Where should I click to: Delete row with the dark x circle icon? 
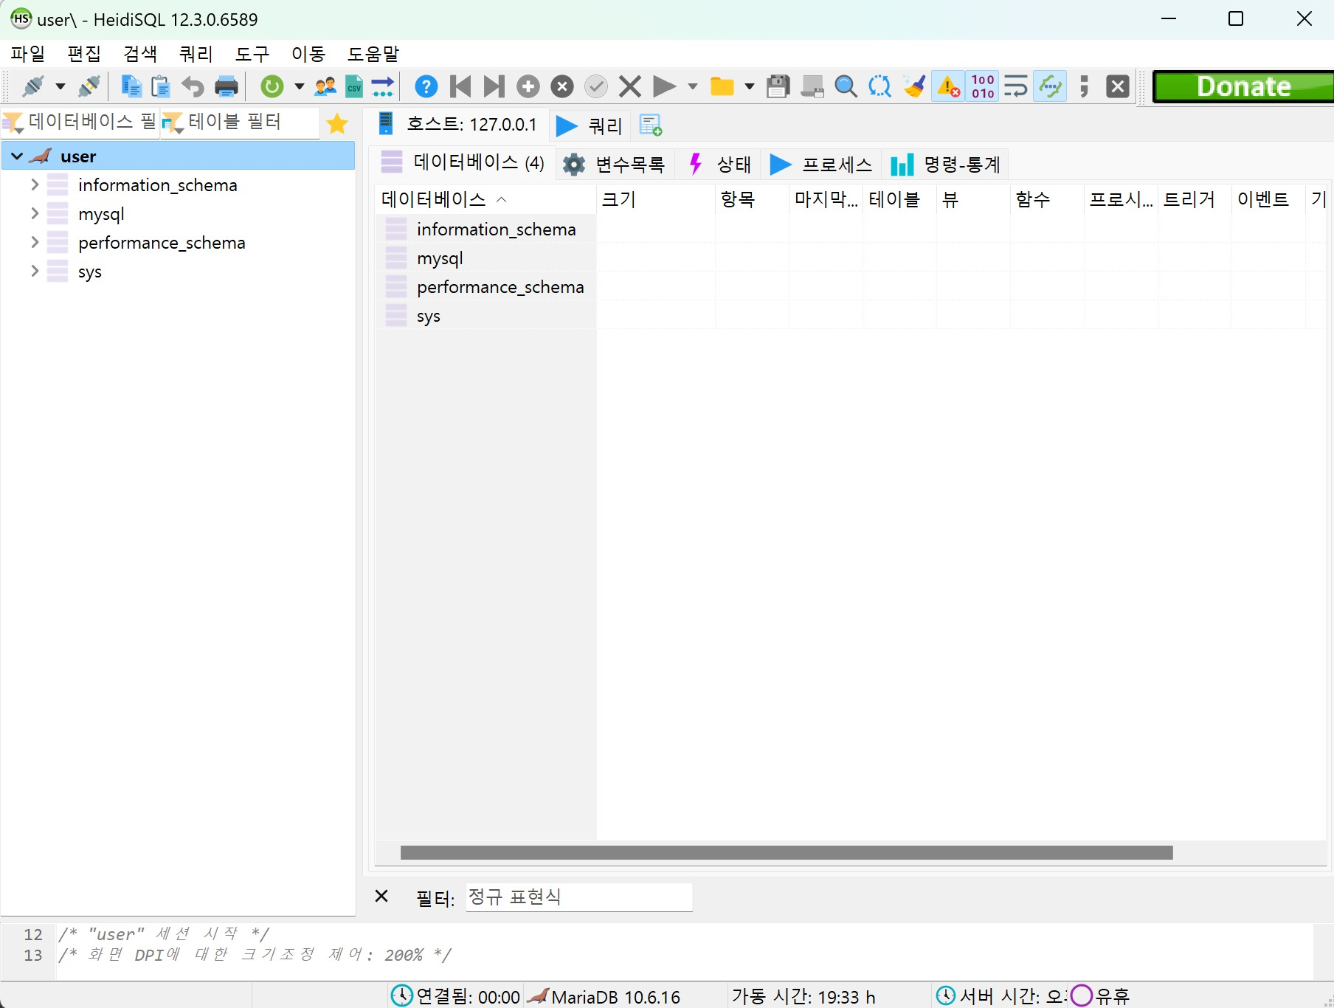coord(562,86)
